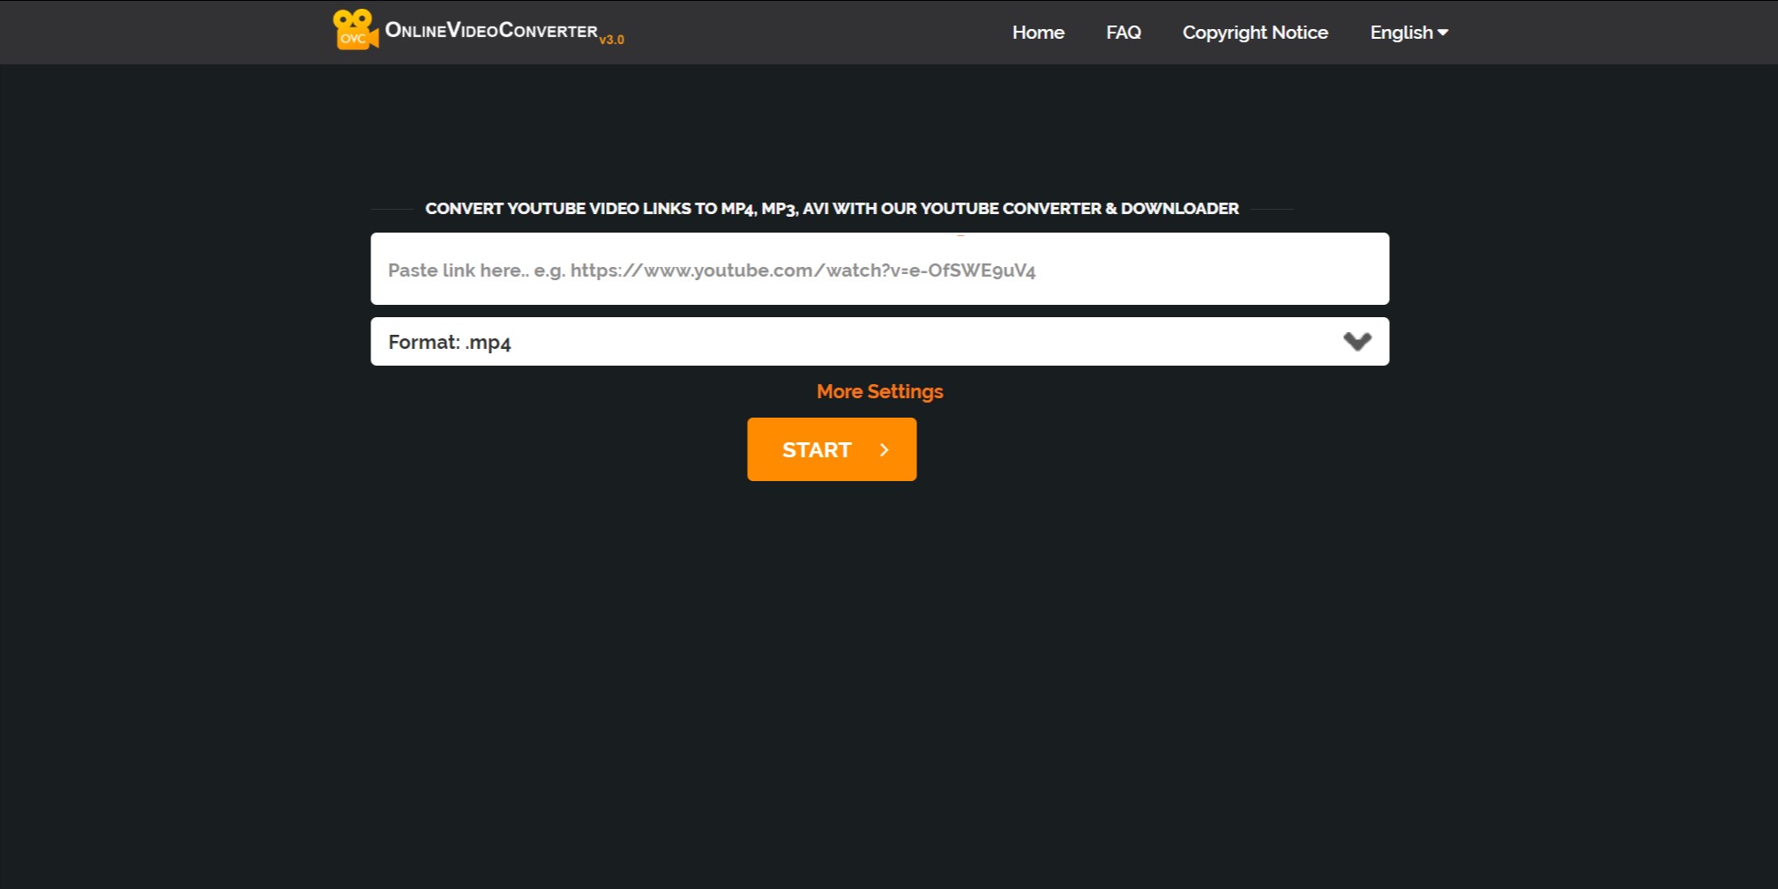Click the YouTube converter heading text
The width and height of the screenshot is (1778, 889).
pyautogui.click(x=832, y=209)
